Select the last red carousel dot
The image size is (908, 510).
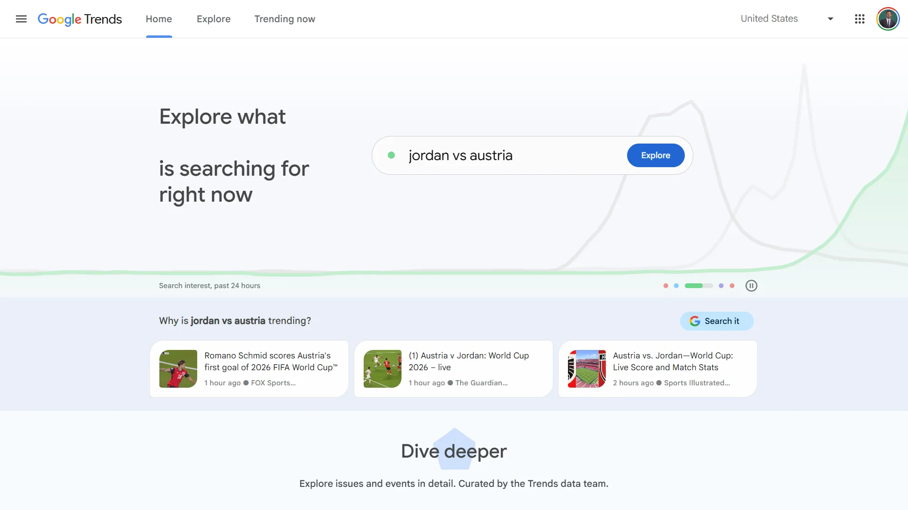(732, 286)
